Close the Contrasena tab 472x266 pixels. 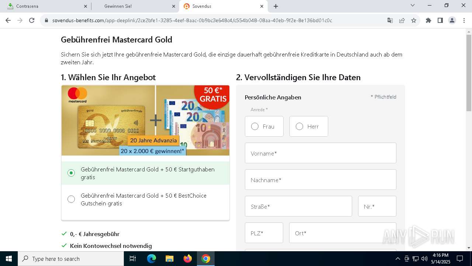tap(86, 6)
